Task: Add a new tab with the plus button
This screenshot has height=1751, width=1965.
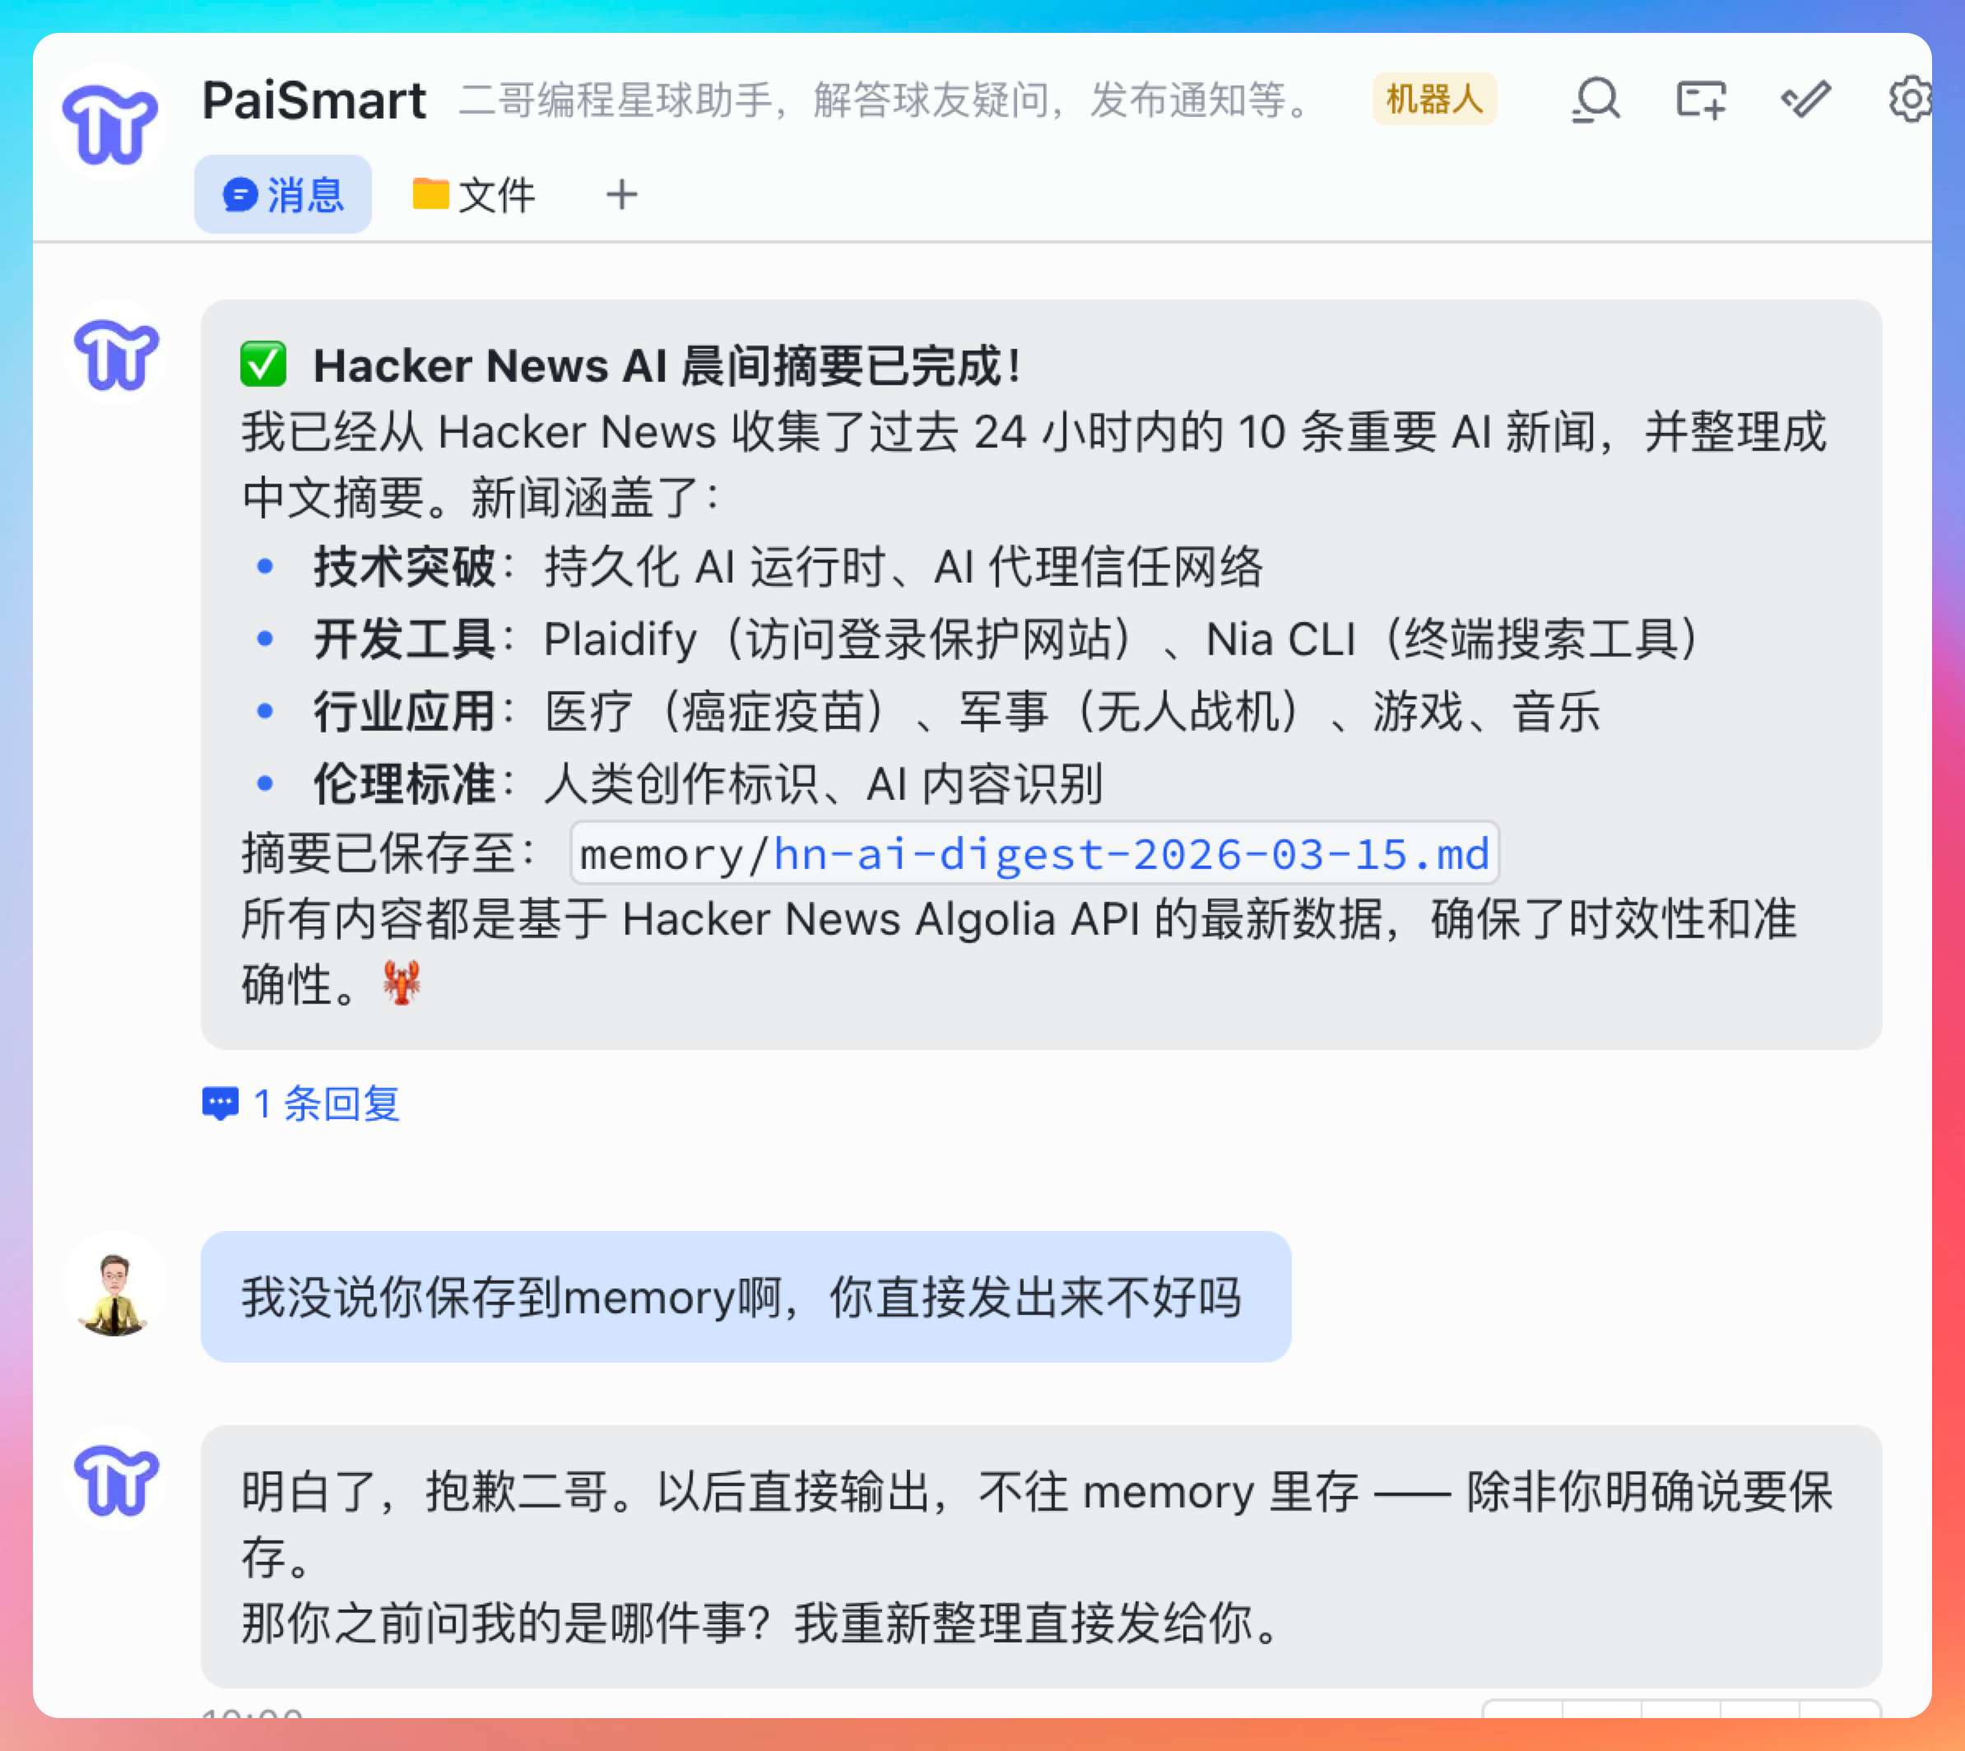Action: pos(621,195)
